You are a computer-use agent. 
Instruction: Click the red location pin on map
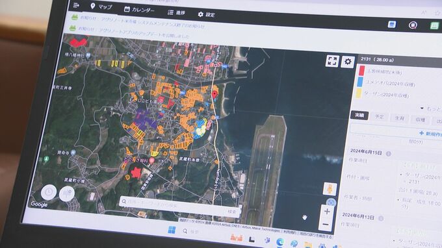214,94
